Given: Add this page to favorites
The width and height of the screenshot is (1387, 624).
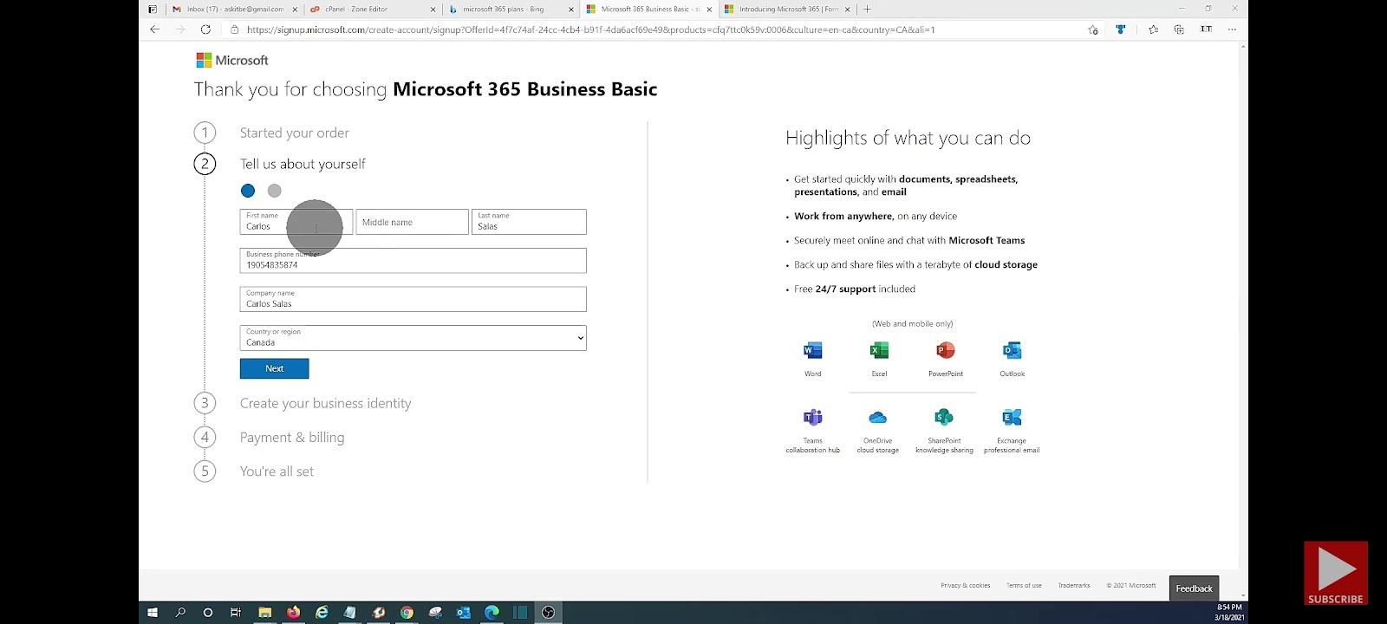Looking at the screenshot, I should 1093,29.
